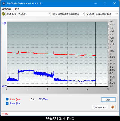Expand the DVD Diagnostic Functions dropdown
Screen dimensions: 120x121
pyautogui.click(x=68, y=14)
